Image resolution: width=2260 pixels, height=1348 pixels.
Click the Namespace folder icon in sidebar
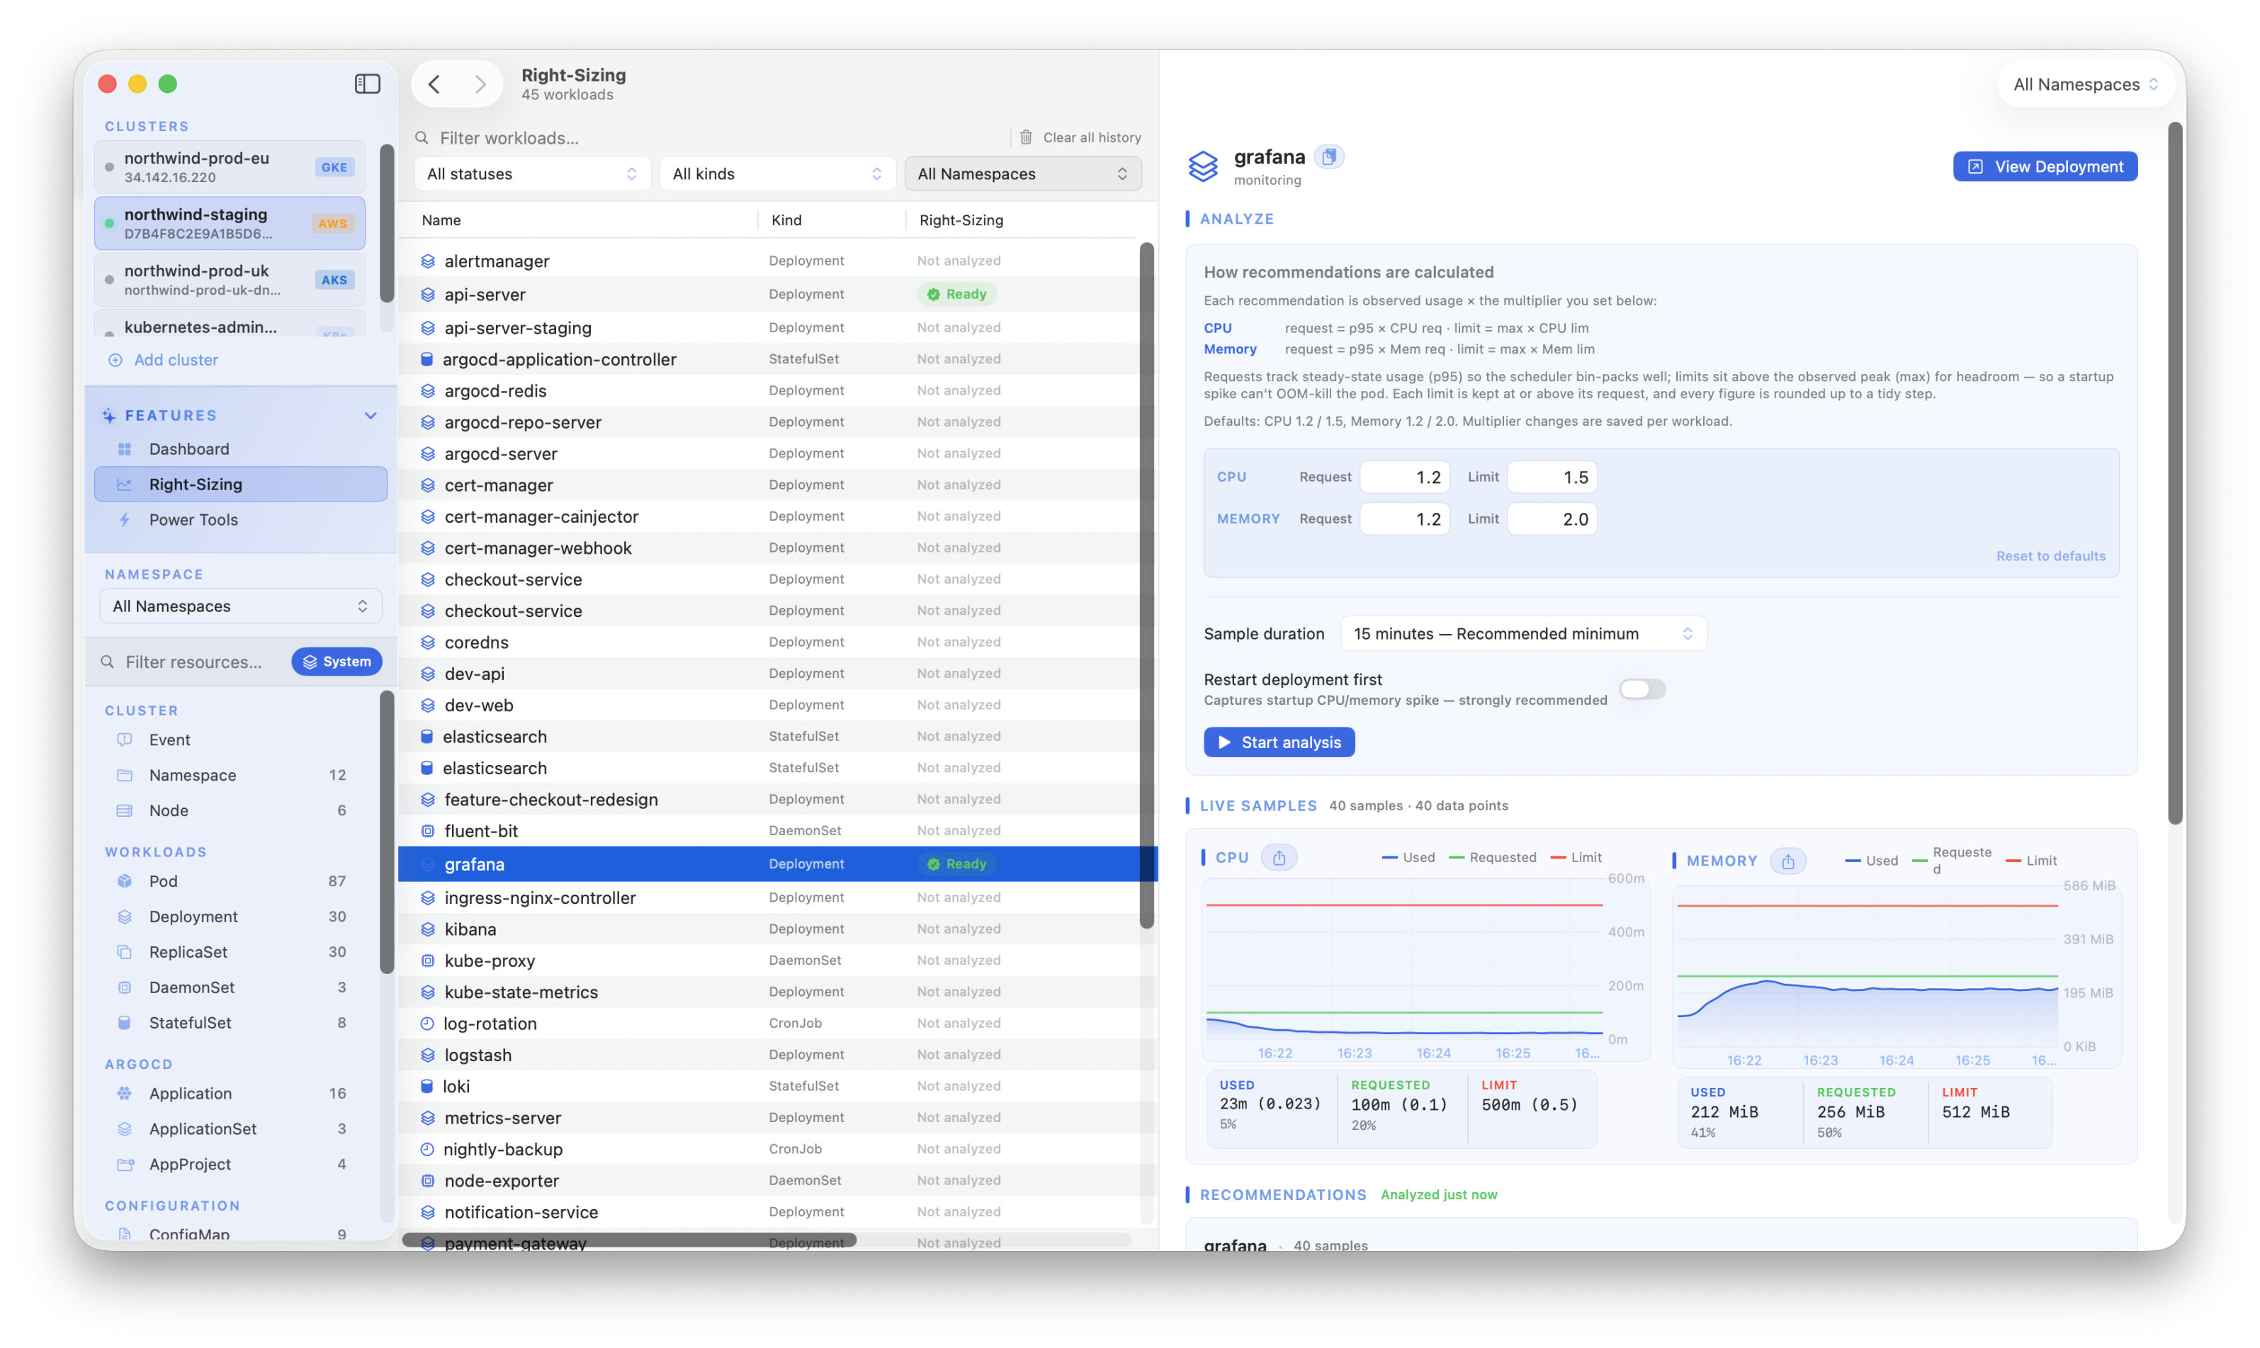pos(125,775)
